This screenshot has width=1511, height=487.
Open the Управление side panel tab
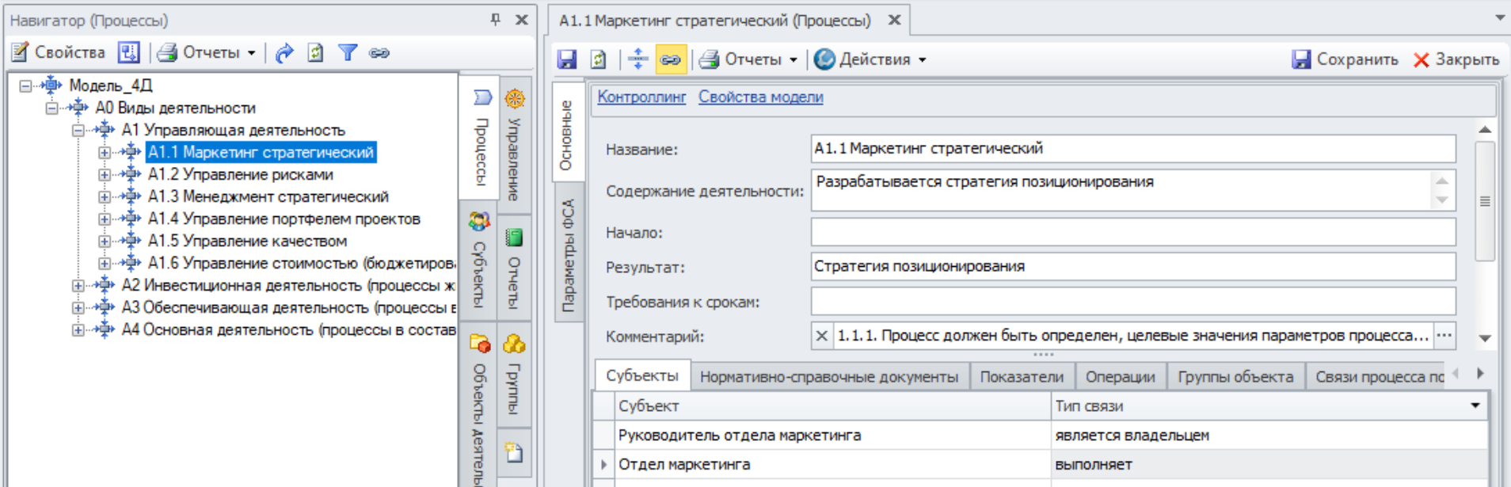click(515, 145)
